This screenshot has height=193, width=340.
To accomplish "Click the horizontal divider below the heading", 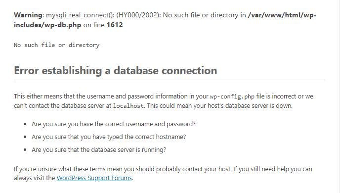I will [170, 80].
